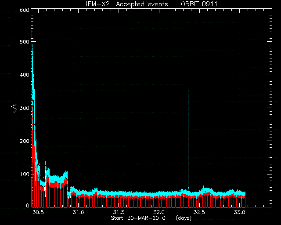The width and height of the screenshot is (281, 225).
Task: Click the 600 tick label on y-axis
Action: pyautogui.click(x=25, y=10)
